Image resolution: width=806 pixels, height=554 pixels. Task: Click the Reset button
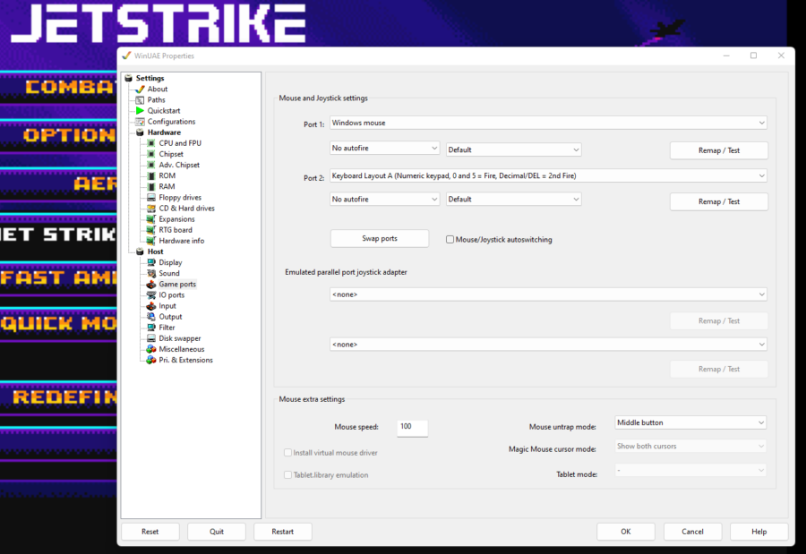click(150, 532)
